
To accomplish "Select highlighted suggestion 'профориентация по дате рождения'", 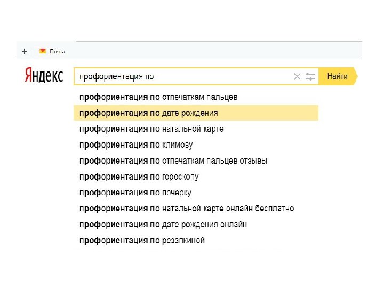I will point(196,113).
